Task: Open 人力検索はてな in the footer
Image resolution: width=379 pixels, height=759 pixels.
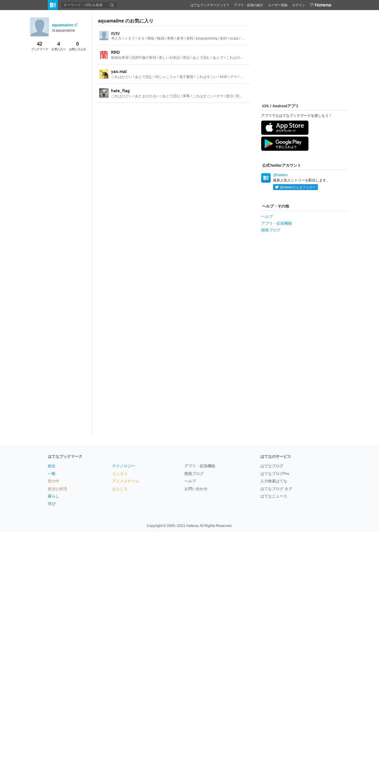Action: tap(274, 481)
